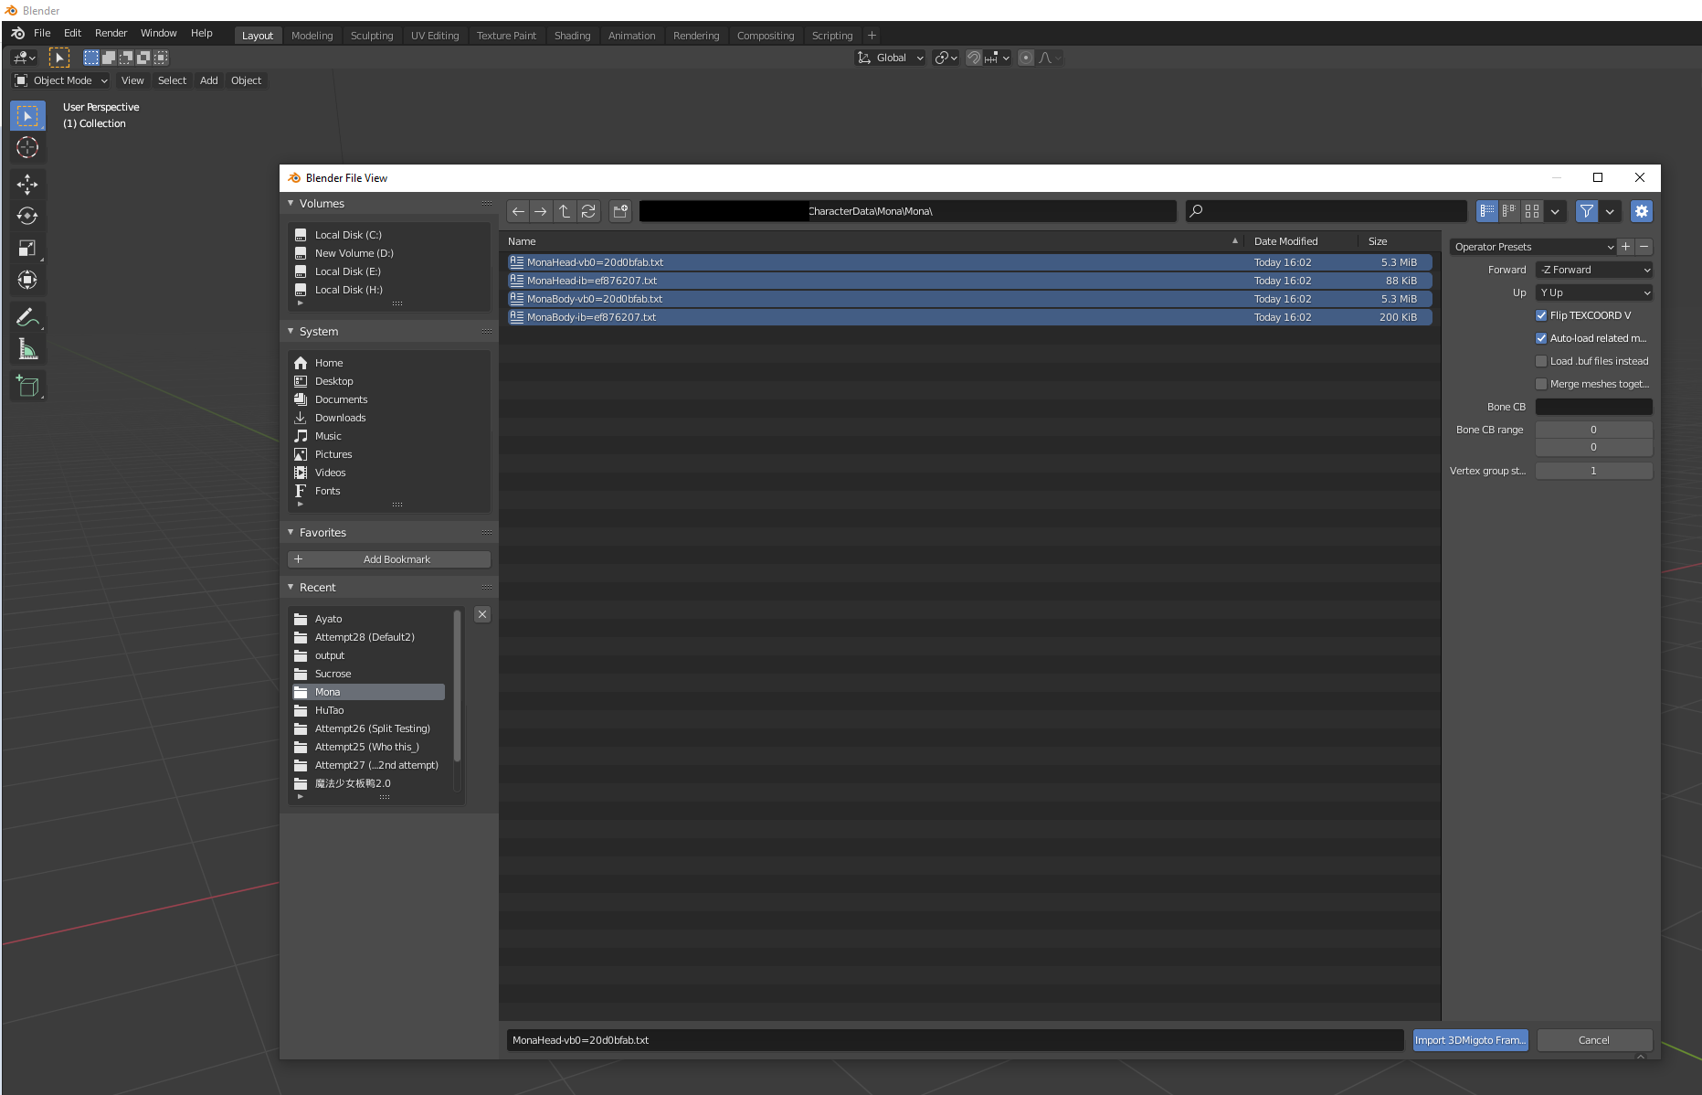Go forward to next folder
The height and width of the screenshot is (1095, 1702).
[x=541, y=211]
